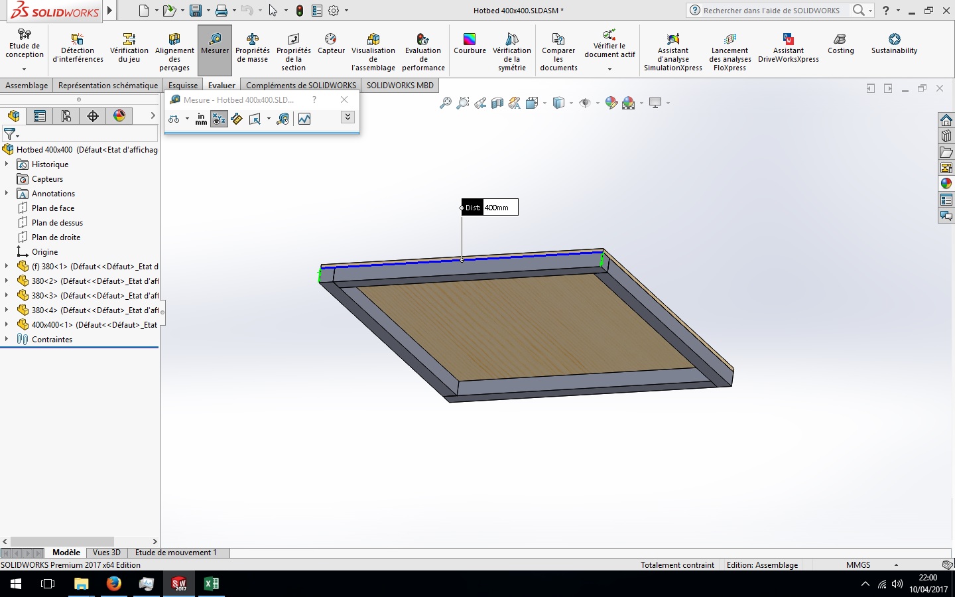Toggle the Mesurer tool button

215,50
